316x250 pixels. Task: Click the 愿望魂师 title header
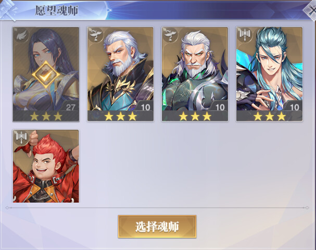(56, 10)
